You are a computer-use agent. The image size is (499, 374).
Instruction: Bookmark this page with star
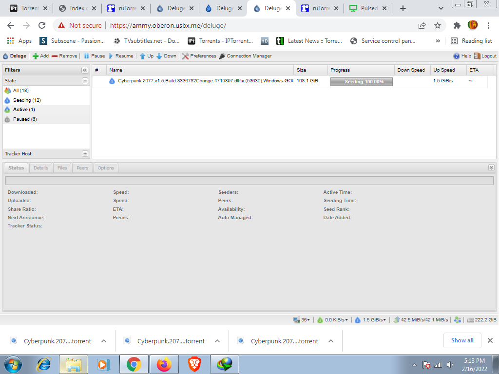click(x=438, y=25)
